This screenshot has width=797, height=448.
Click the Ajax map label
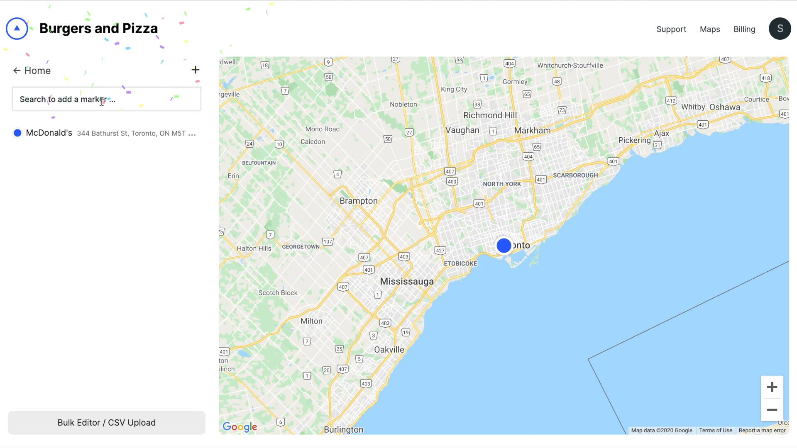pos(661,133)
